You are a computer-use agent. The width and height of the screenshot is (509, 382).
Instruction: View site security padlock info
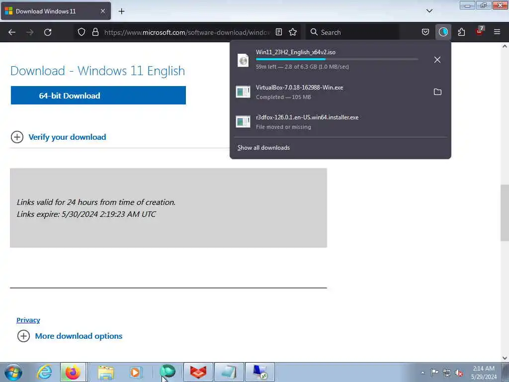pyautogui.click(x=95, y=32)
